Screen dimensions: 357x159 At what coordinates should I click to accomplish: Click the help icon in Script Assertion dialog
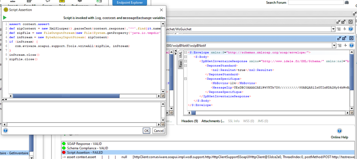[5, 131]
